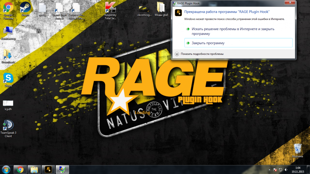Select the lcpdfr desktop file

click(8, 105)
